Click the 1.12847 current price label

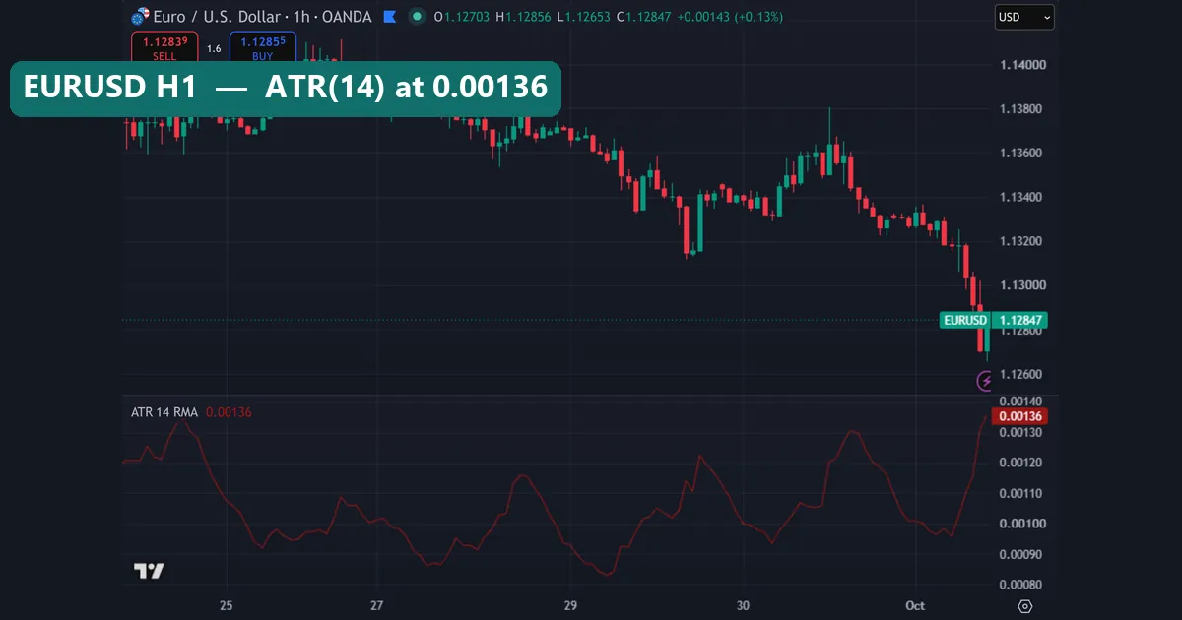1020,320
